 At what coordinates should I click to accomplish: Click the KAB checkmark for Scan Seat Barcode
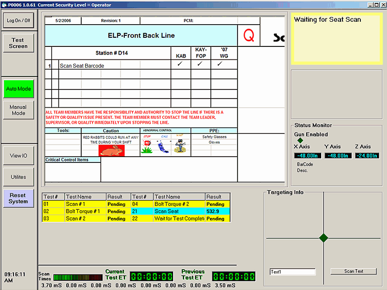pyautogui.click(x=180, y=64)
